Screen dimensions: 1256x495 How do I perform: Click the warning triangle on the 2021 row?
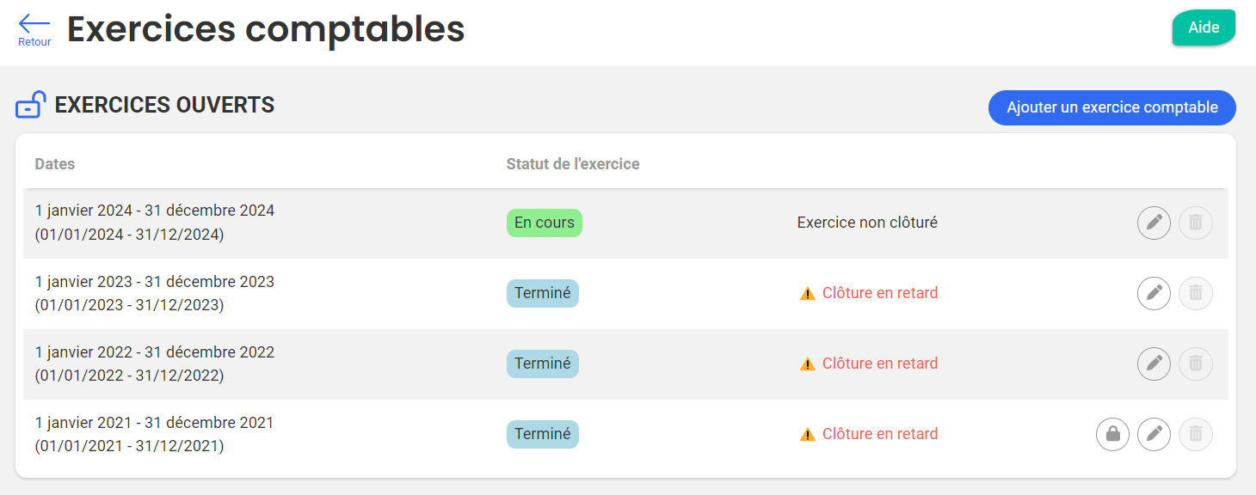[807, 435]
